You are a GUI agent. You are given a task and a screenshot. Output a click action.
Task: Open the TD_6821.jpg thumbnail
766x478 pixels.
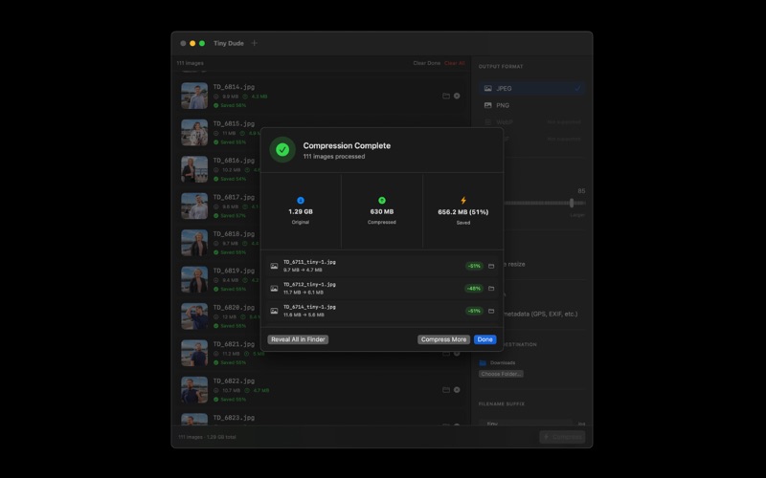[x=194, y=353]
